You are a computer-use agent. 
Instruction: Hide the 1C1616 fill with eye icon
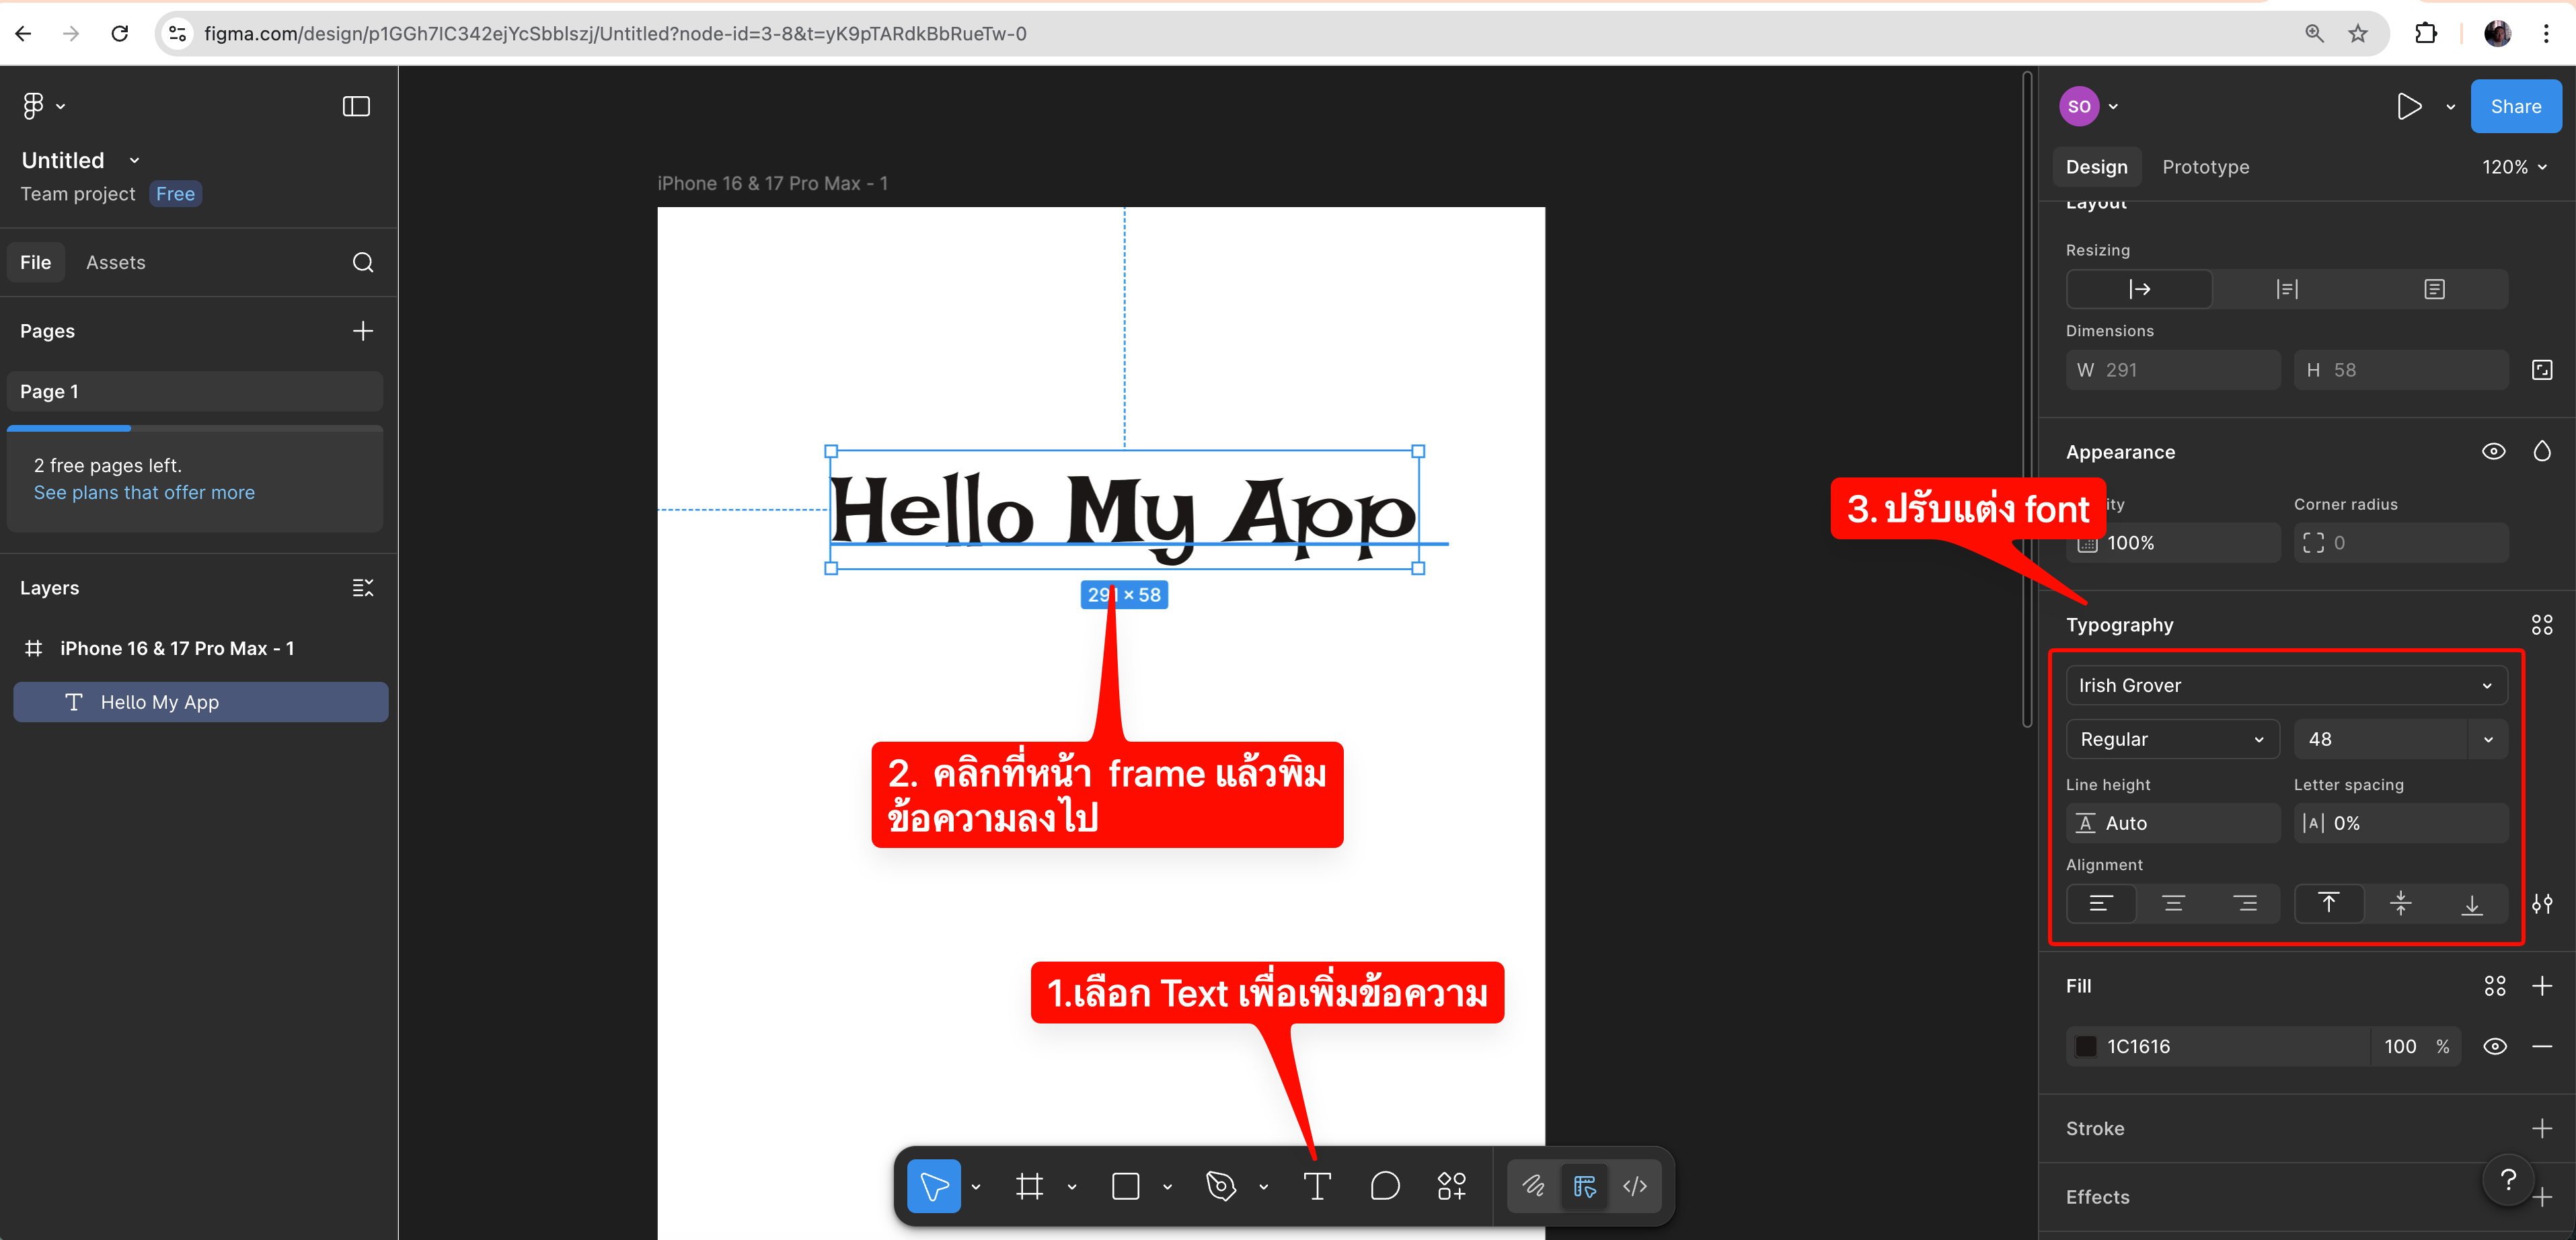tap(2494, 1046)
